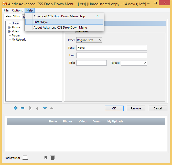Click the small device preview icon

click(x=46, y=158)
